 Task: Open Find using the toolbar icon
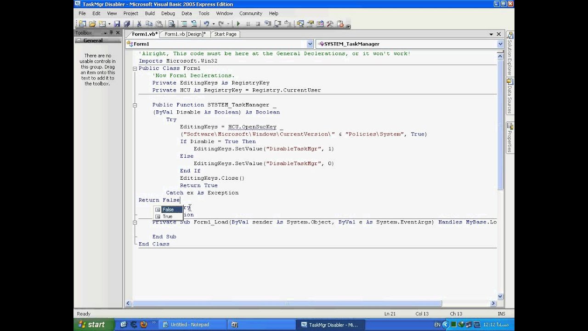coord(171,24)
